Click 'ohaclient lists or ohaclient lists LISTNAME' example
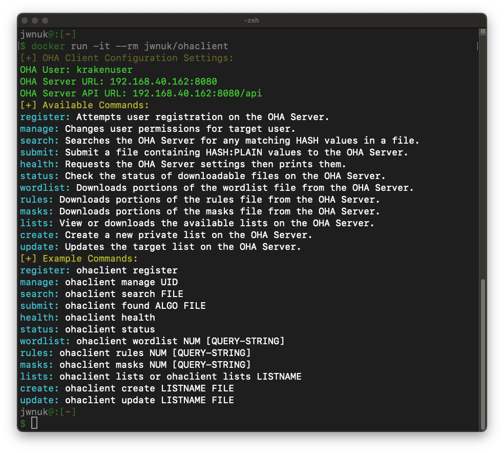504x453 pixels. pos(180,377)
